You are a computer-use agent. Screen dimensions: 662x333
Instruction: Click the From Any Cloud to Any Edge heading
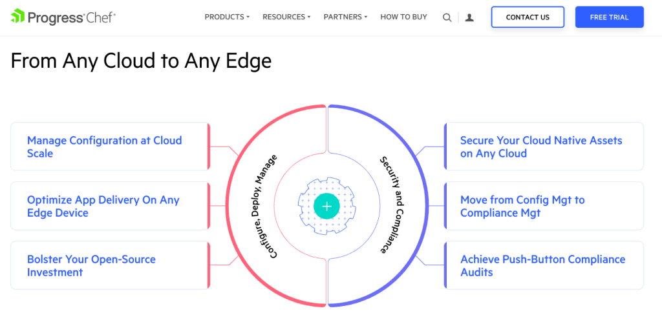(141, 61)
